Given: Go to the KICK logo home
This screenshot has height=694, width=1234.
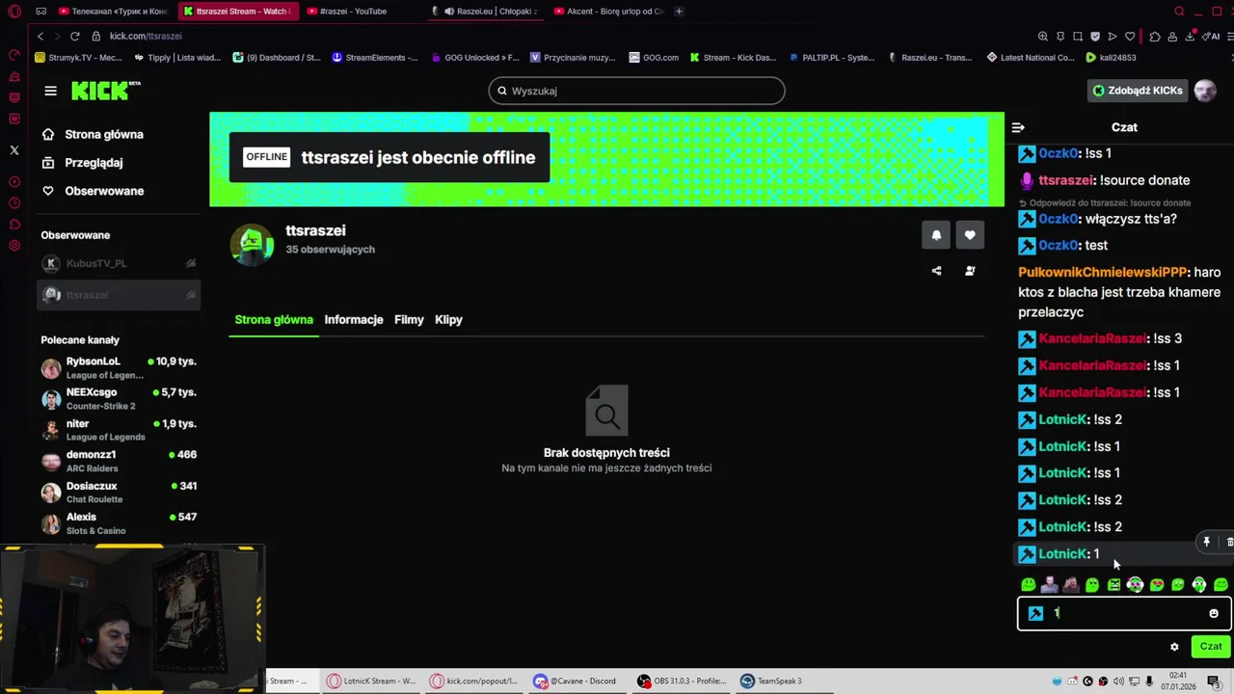Looking at the screenshot, I should tap(105, 91).
